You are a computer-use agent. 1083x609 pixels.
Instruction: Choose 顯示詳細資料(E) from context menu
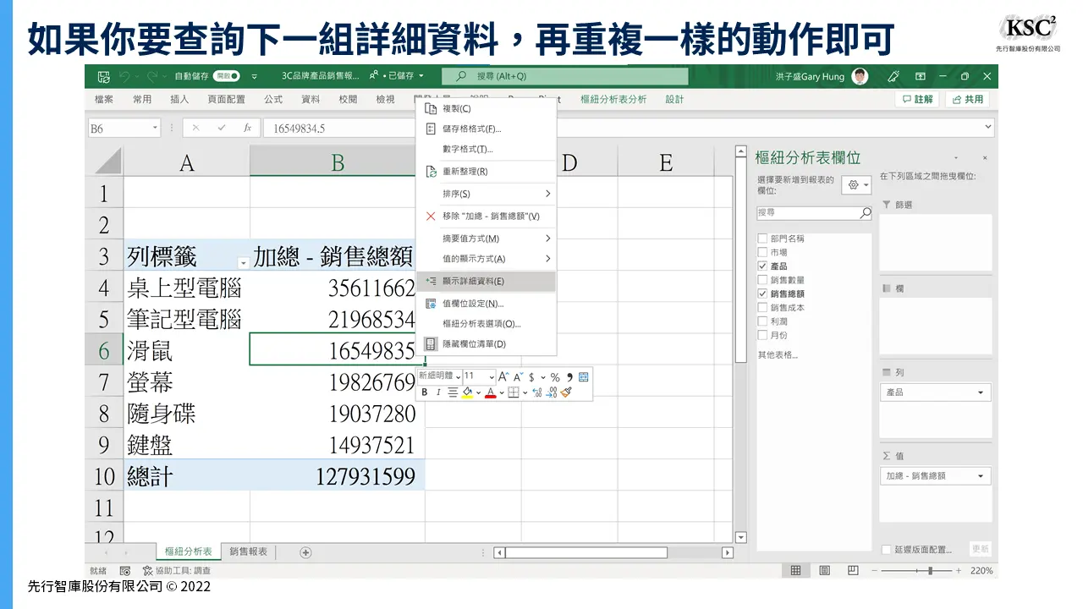pos(487,282)
